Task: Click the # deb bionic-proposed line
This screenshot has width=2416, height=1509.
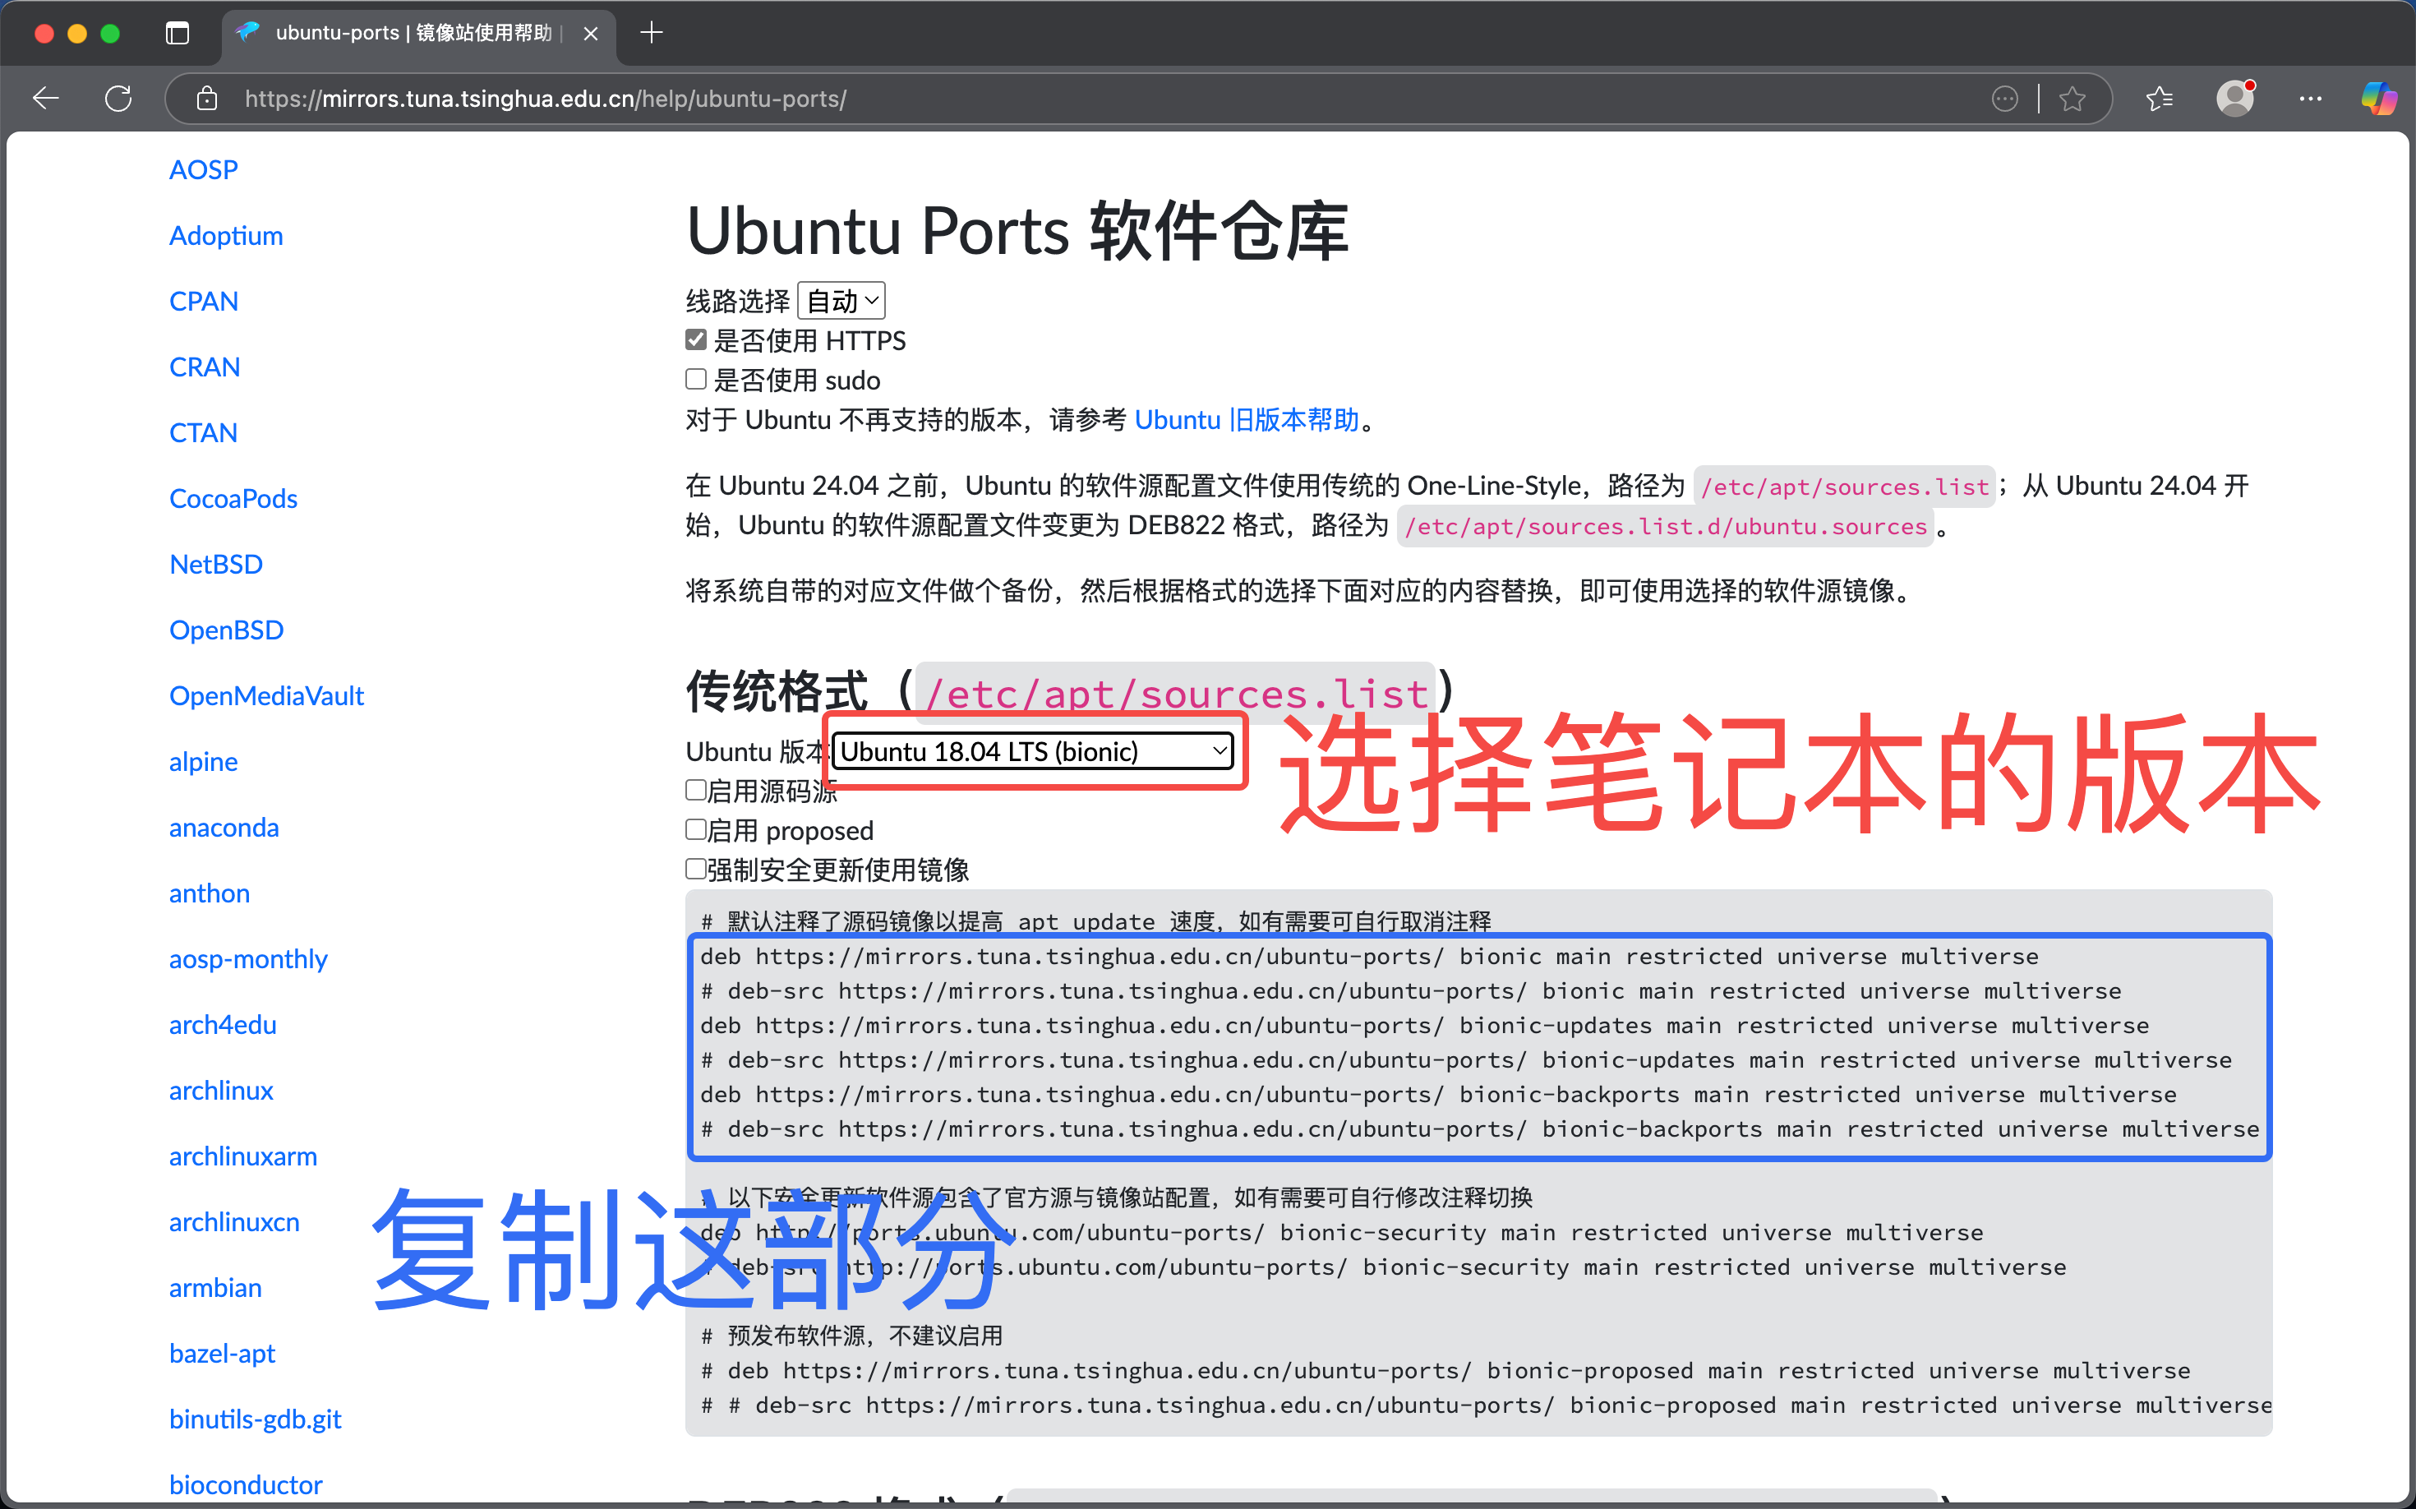Action: (1445, 1370)
